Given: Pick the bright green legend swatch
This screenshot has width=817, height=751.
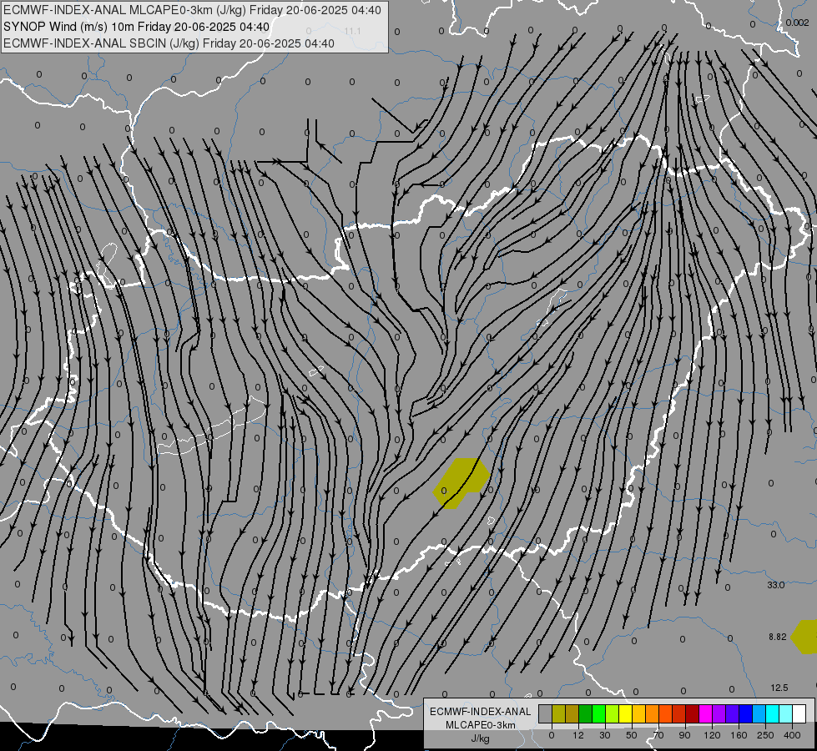Looking at the screenshot, I should pyautogui.click(x=599, y=713).
